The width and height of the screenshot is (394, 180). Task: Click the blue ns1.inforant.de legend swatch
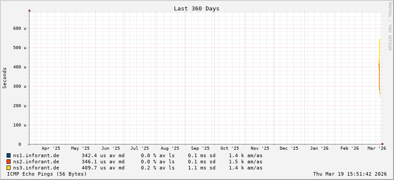pyautogui.click(x=9, y=155)
